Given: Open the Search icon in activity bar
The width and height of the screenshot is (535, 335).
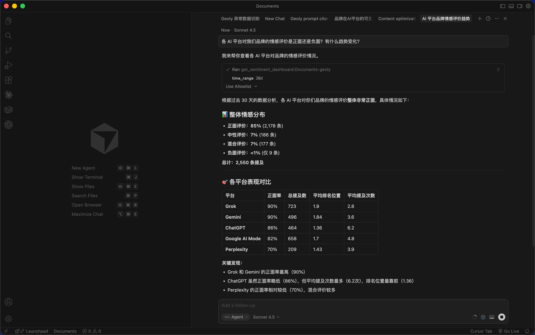Looking at the screenshot, I should tap(8, 36).
